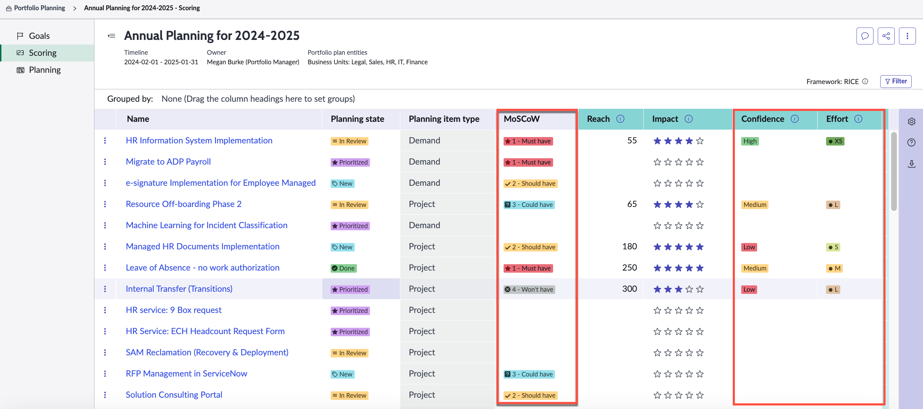
Task: Click the Grouped by None drop area
Action: [258, 99]
